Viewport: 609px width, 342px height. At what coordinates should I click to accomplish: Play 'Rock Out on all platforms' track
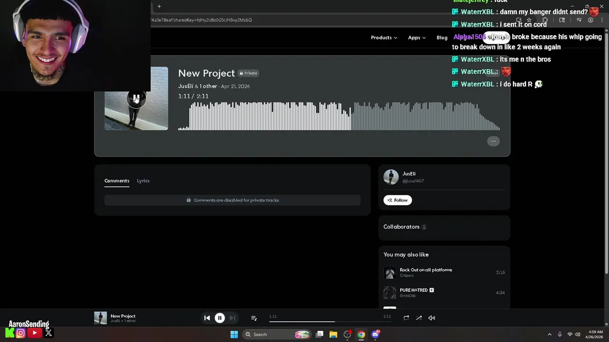coord(426,270)
